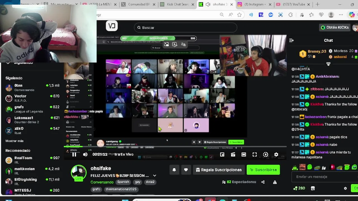
Task: Pause the stream playback
Action: (x=74, y=154)
